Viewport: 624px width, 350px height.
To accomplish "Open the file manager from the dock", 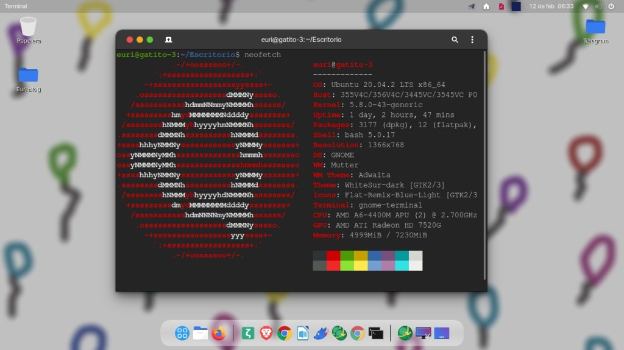I will click(200, 333).
